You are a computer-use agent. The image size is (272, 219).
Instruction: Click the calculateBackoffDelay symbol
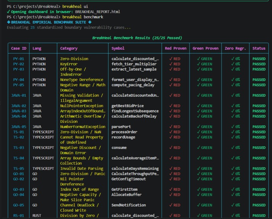(x=134, y=116)
